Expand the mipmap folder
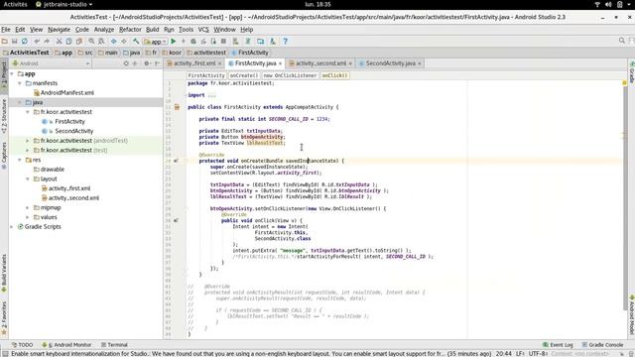Image resolution: width=635 pixels, height=357 pixels. [x=28, y=207]
